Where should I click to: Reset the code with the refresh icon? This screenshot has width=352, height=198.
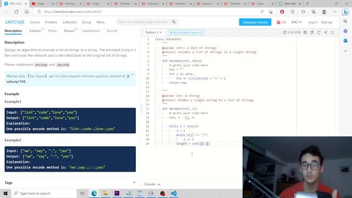pos(319,32)
